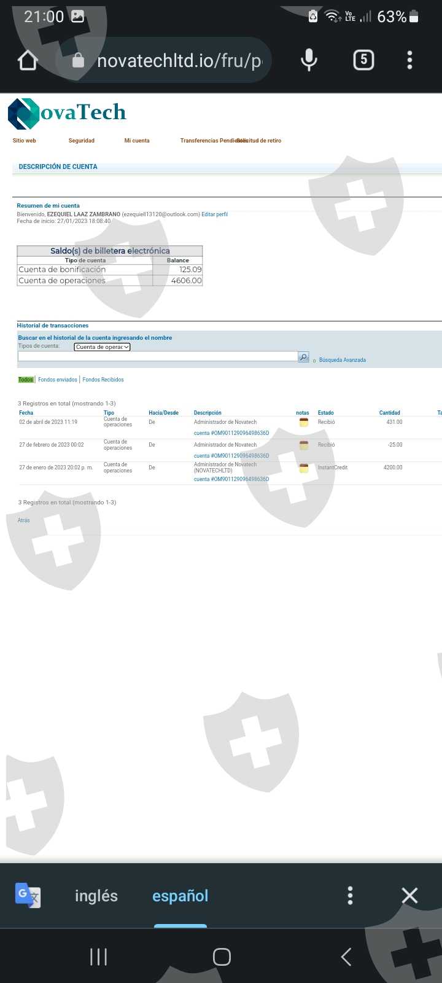Screen dimensions: 442x983
Task: Sort by the Estado column header
Action: (x=326, y=413)
